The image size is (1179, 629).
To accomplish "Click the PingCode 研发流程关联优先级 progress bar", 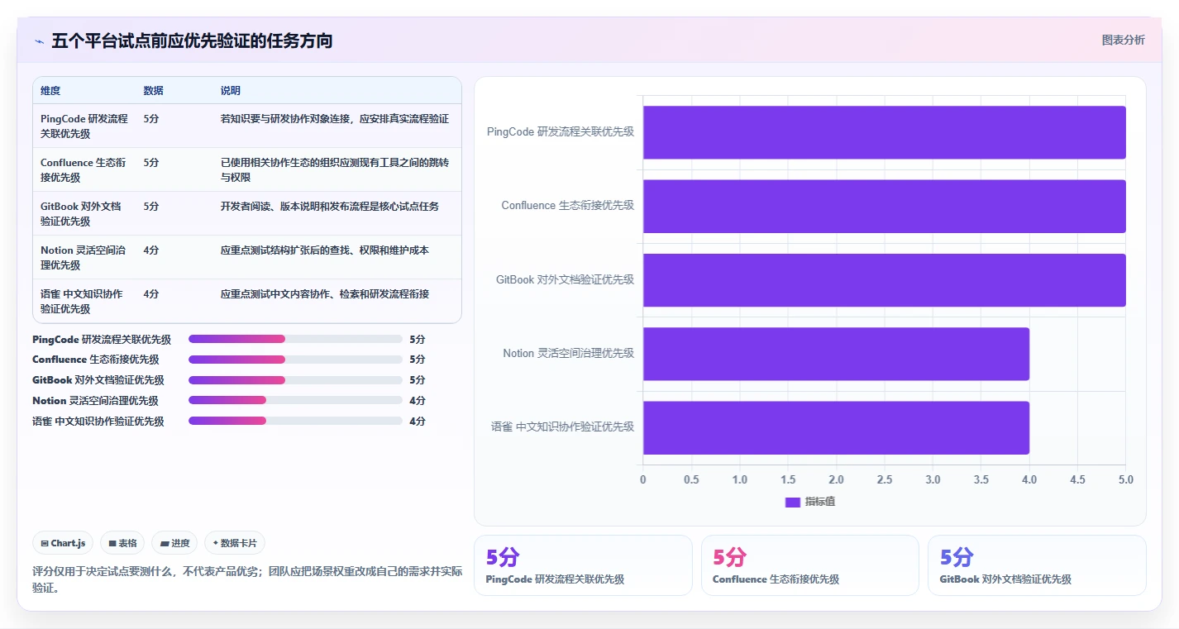I will click(295, 339).
